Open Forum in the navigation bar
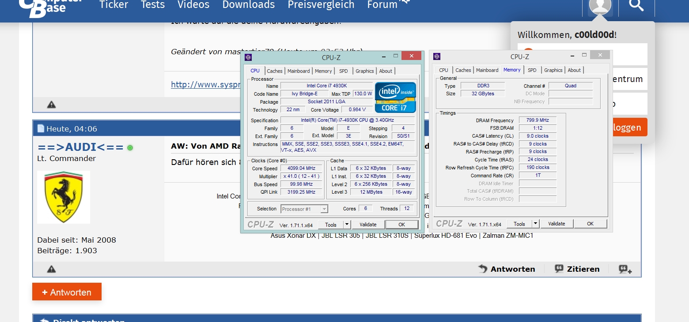 tap(382, 5)
